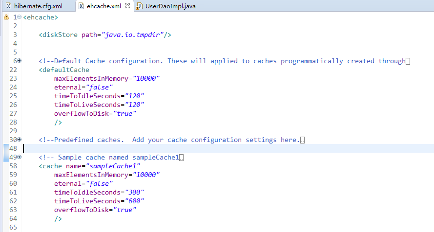
Task: Click the XML file icon on hibernate.cfg.xml tab
Action: (x=9, y=6)
